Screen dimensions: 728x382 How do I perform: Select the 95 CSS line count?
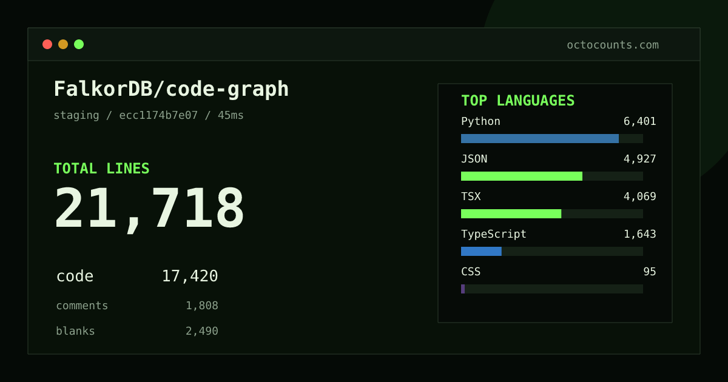[x=650, y=272]
